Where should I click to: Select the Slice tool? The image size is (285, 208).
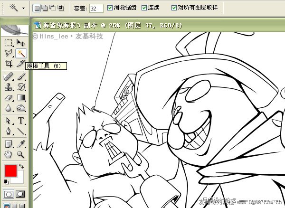(20, 64)
